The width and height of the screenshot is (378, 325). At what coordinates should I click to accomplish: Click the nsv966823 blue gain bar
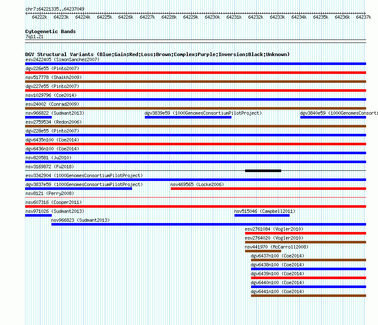(209, 224)
